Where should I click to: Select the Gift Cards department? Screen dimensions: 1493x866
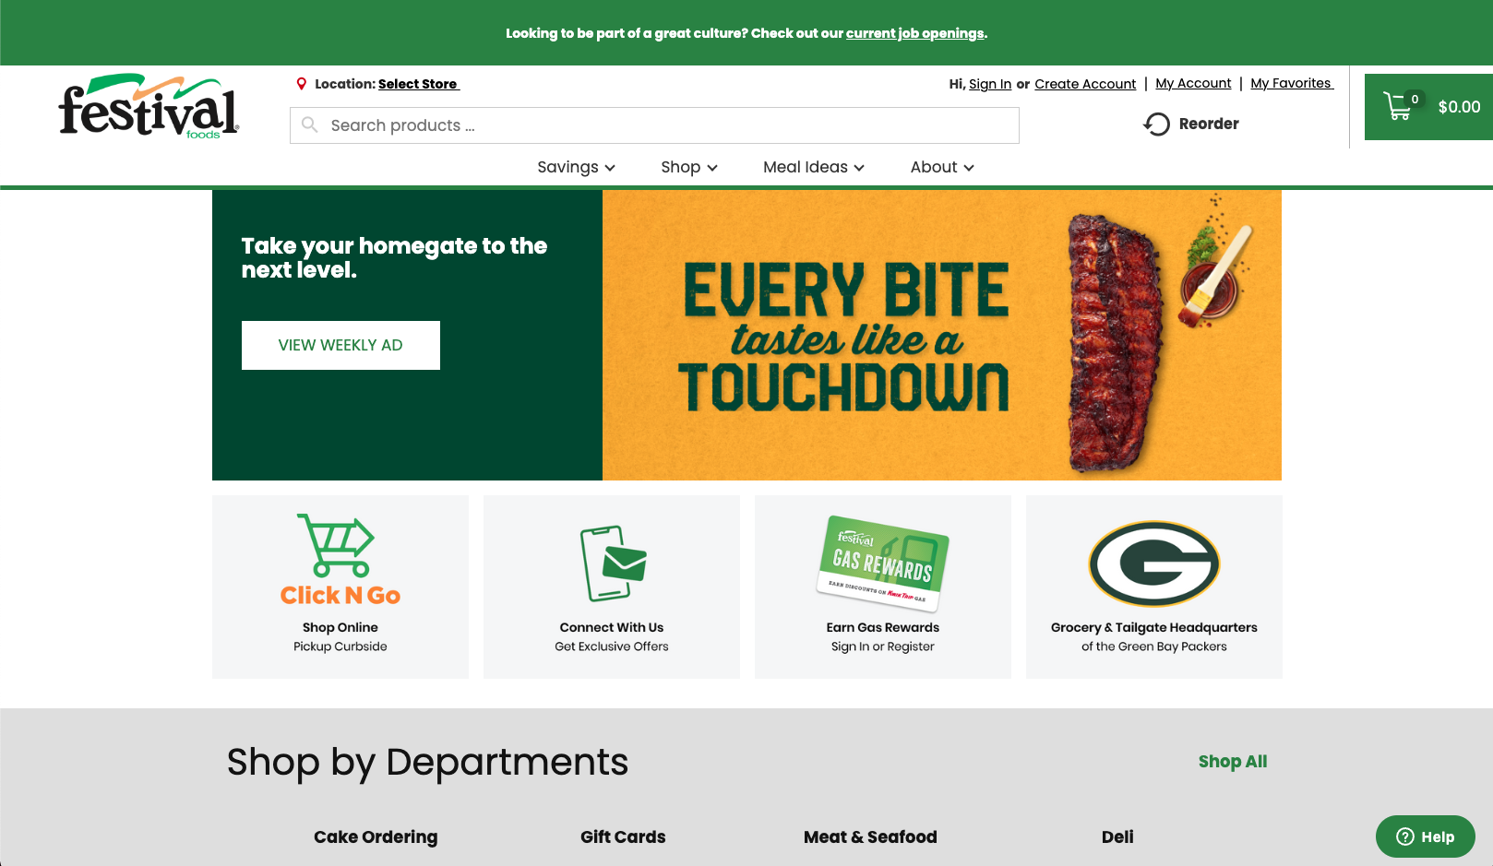point(623,836)
